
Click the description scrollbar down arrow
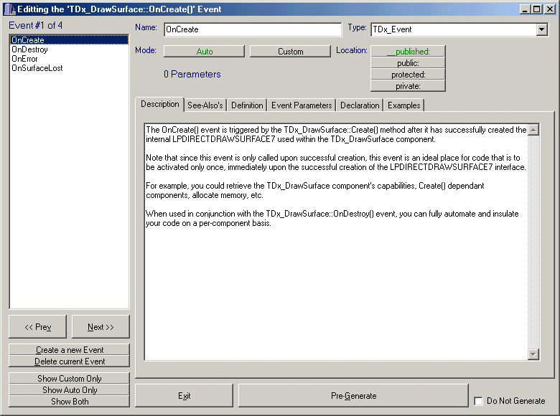(533, 354)
